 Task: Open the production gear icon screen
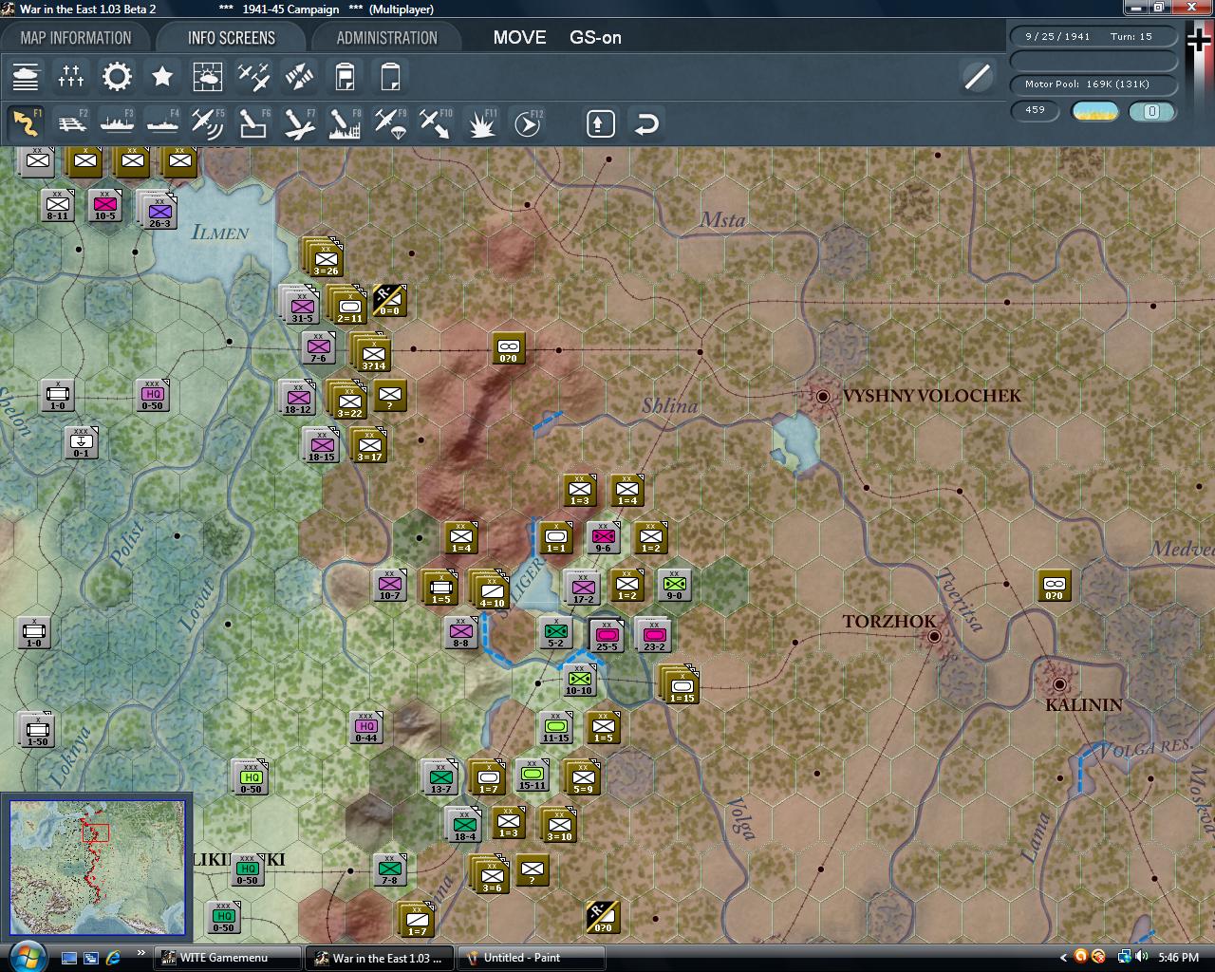[117, 76]
